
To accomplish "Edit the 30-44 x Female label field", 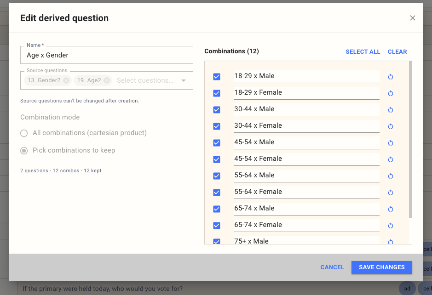I will [307, 126].
